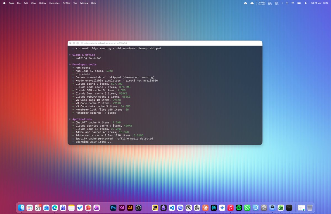The width and height of the screenshot is (331, 214).
Task: Click the CPU 62% usage monitor
Action: click(270, 3)
